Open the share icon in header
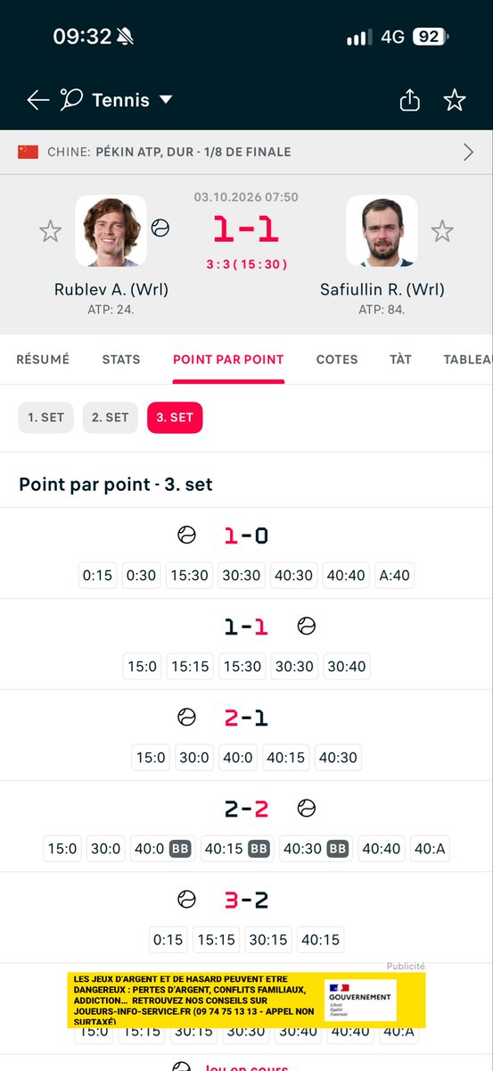 (409, 100)
